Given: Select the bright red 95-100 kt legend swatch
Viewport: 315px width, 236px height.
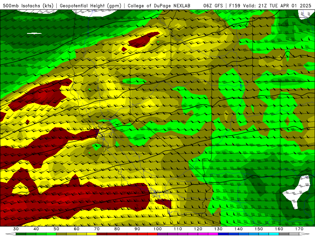Looking at the screenshot, I should (152, 234).
